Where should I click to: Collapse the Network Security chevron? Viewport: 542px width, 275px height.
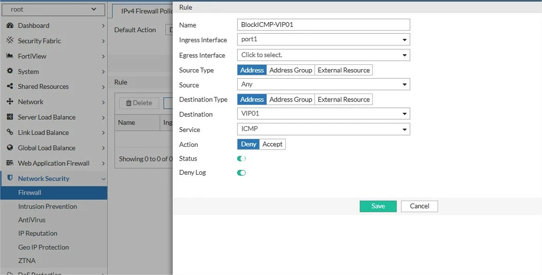click(103, 178)
